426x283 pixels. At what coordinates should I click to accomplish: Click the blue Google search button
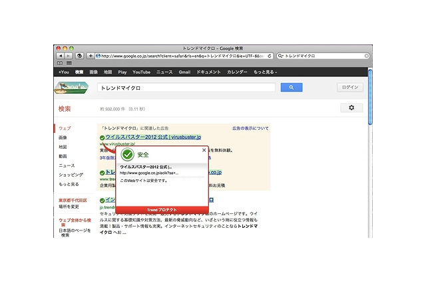292,87
